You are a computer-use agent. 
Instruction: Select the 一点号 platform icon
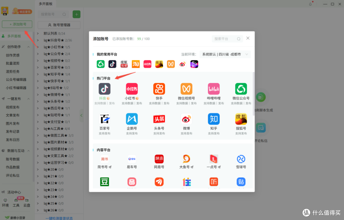point(214,159)
